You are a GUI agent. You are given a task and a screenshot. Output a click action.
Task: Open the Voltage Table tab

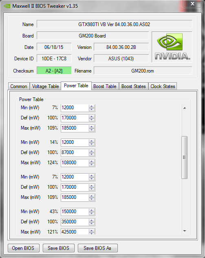tap(45, 86)
